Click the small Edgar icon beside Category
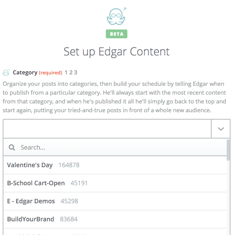 coord(6,73)
